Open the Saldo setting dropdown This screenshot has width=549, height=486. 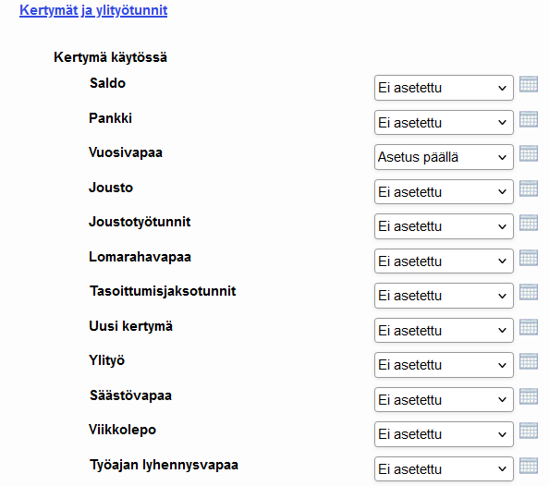click(444, 88)
